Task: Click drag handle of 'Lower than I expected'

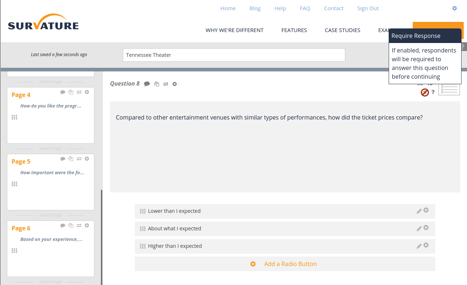Action: coord(143,211)
